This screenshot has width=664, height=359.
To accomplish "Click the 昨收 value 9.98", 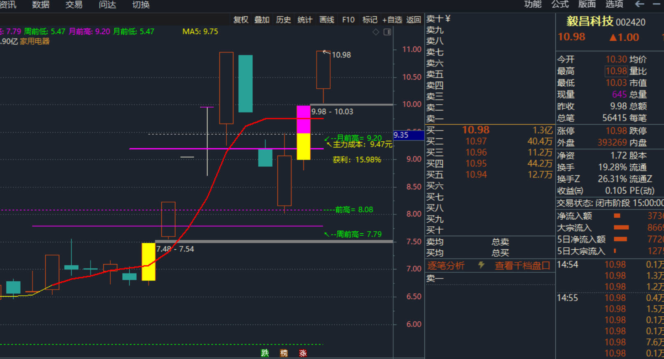I will point(618,106).
